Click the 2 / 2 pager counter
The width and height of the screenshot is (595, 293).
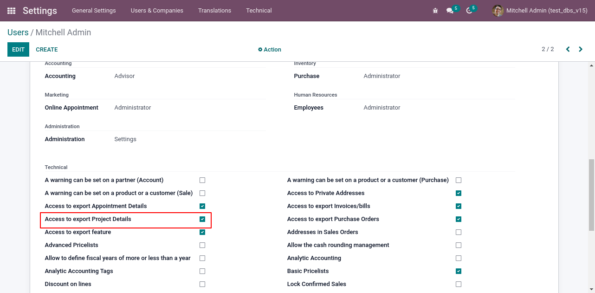pos(548,49)
